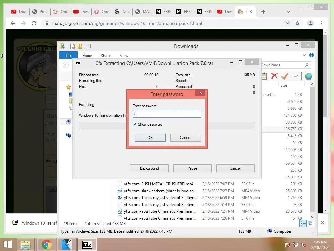Viewport: 334px width, 251px height.
Task: Click the red X delete icon
Action: [x=274, y=76]
